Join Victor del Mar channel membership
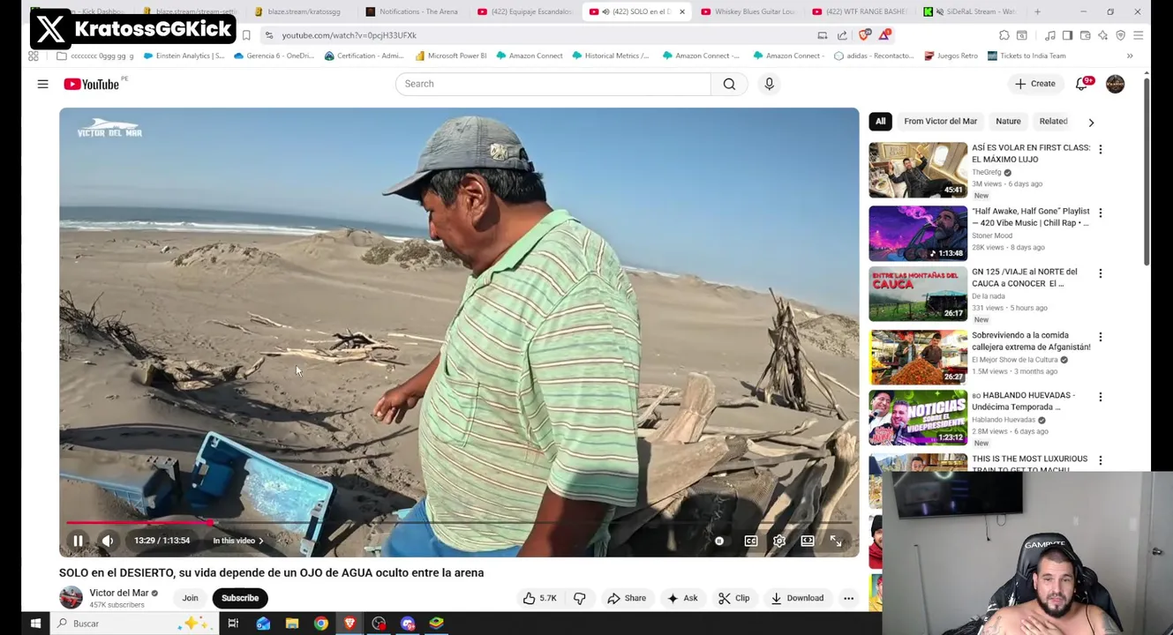This screenshot has width=1173, height=635. pyautogui.click(x=190, y=598)
